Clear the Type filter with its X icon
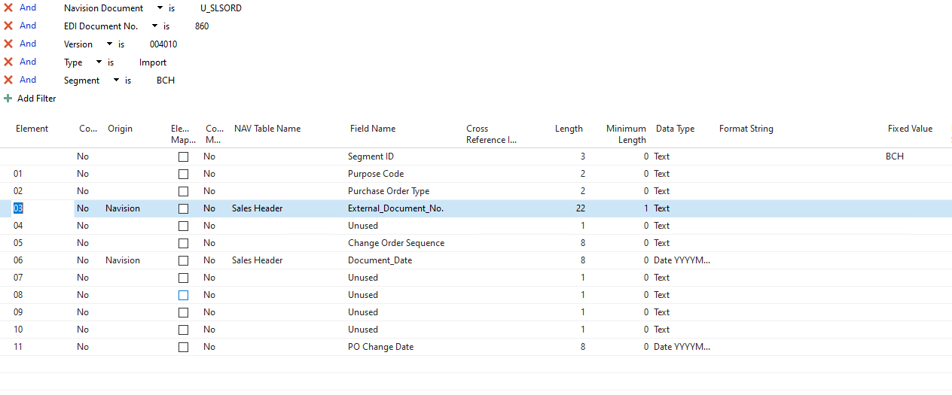 [x=8, y=62]
